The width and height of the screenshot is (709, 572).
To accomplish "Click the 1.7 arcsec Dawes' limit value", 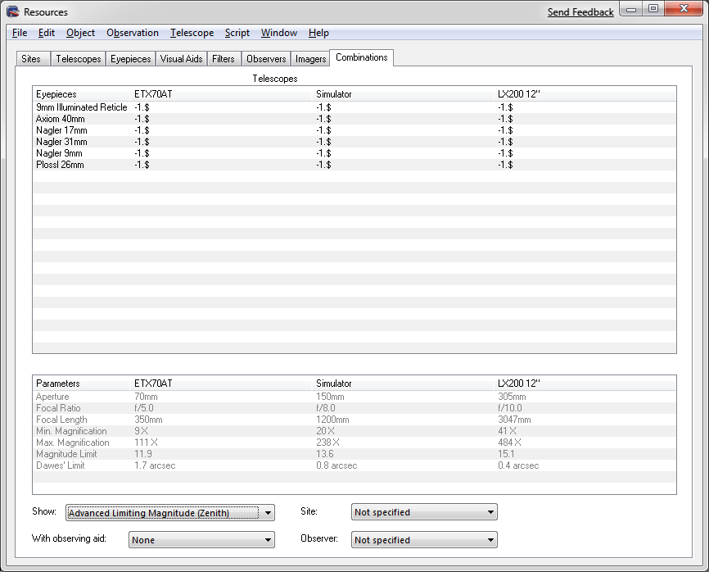I will tap(155, 465).
